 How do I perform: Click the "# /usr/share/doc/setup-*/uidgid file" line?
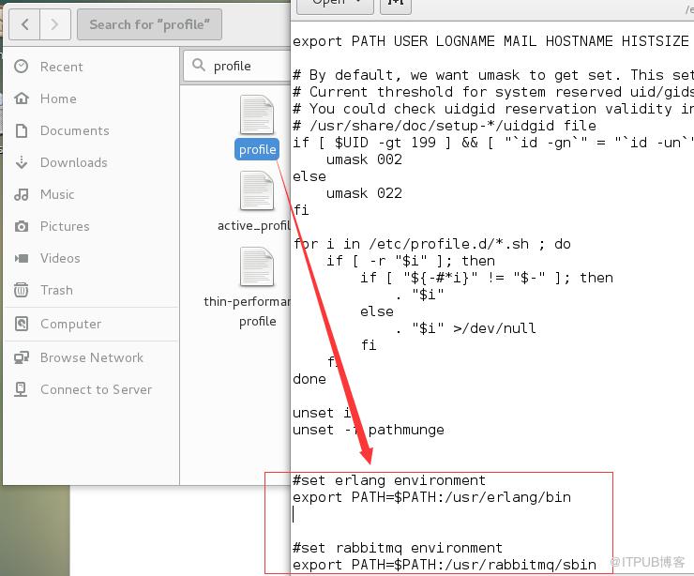point(445,126)
